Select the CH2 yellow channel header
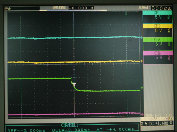The image size is (177, 132). (157, 26)
